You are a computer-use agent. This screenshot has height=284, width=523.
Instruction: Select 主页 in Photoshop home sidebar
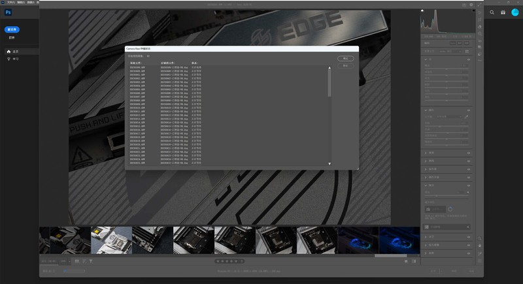pyautogui.click(x=22, y=52)
